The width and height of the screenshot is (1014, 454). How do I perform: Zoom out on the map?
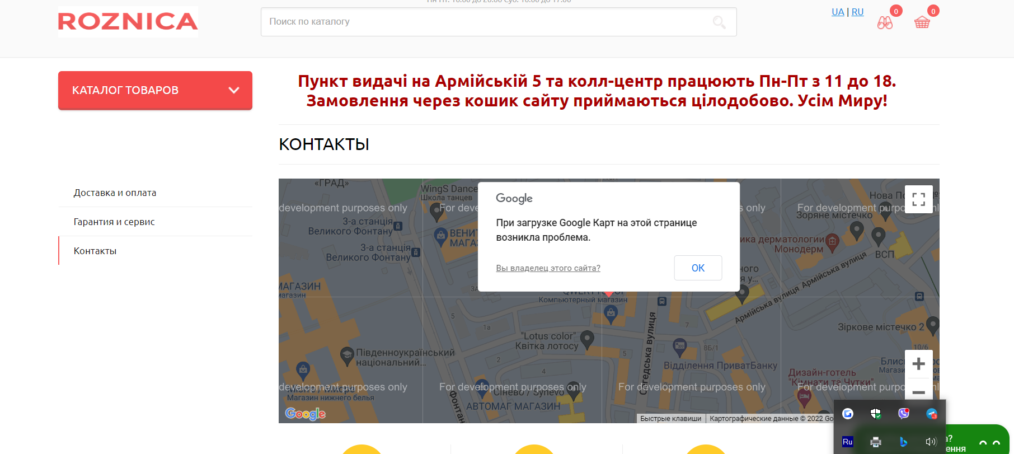[918, 392]
